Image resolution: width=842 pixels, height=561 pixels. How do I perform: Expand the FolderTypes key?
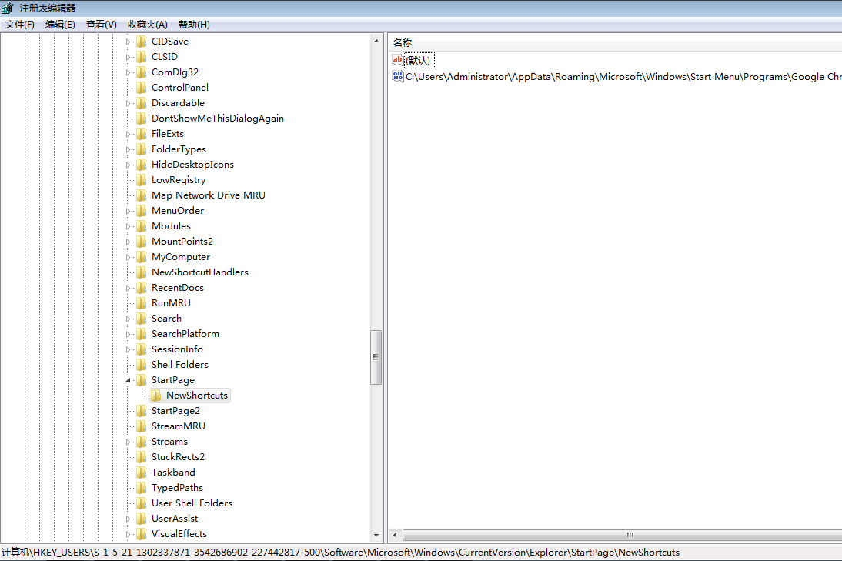click(128, 149)
